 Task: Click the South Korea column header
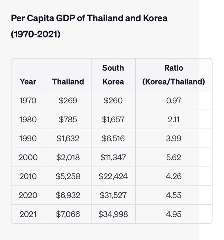(113, 75)
